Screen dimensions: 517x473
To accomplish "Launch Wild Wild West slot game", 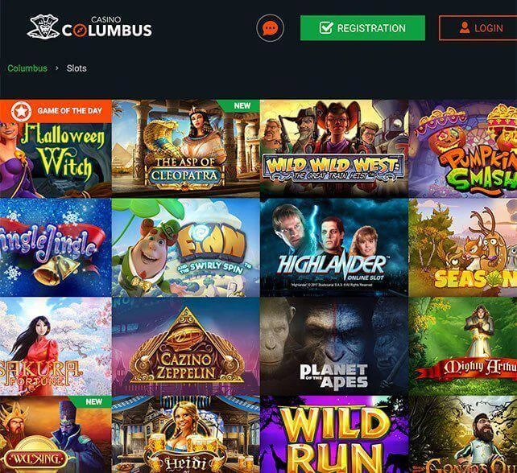I will [x=334, y=149].
